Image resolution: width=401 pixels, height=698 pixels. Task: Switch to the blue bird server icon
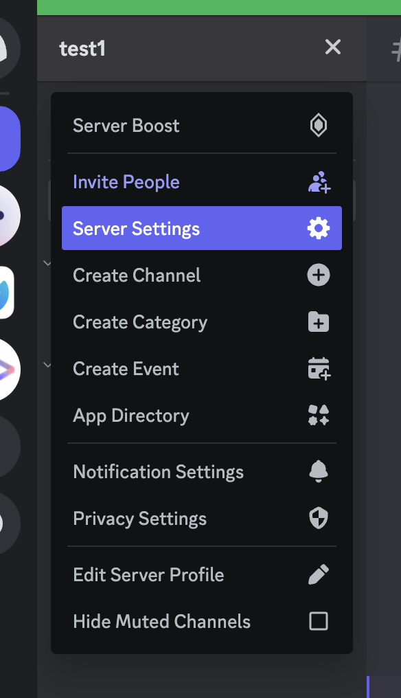(x=6, y=293)
